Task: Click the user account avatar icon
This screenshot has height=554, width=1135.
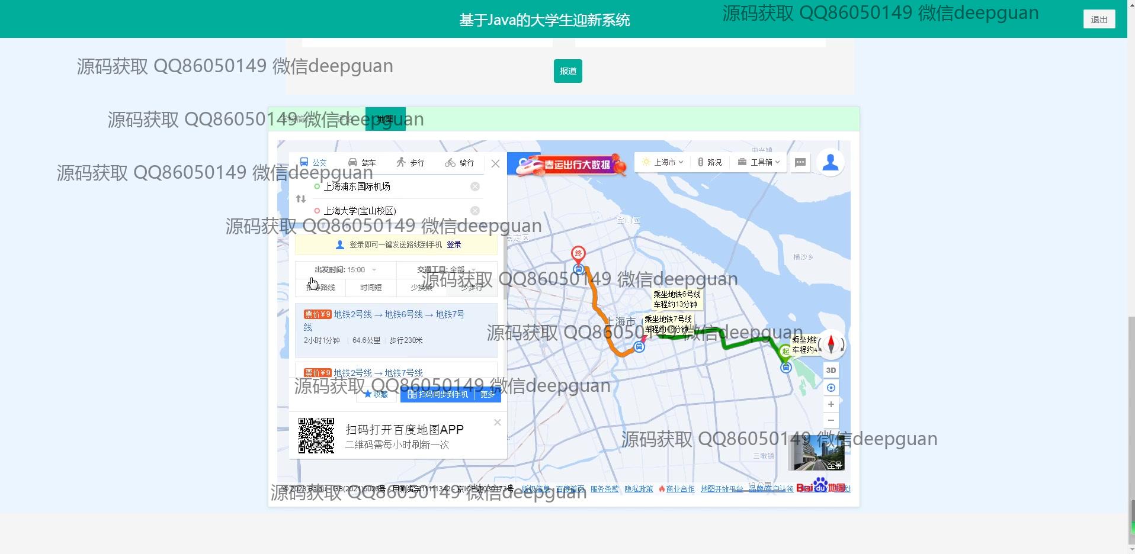Action: (831, 162)
